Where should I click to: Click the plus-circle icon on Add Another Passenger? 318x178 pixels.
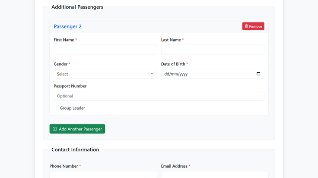55,129
